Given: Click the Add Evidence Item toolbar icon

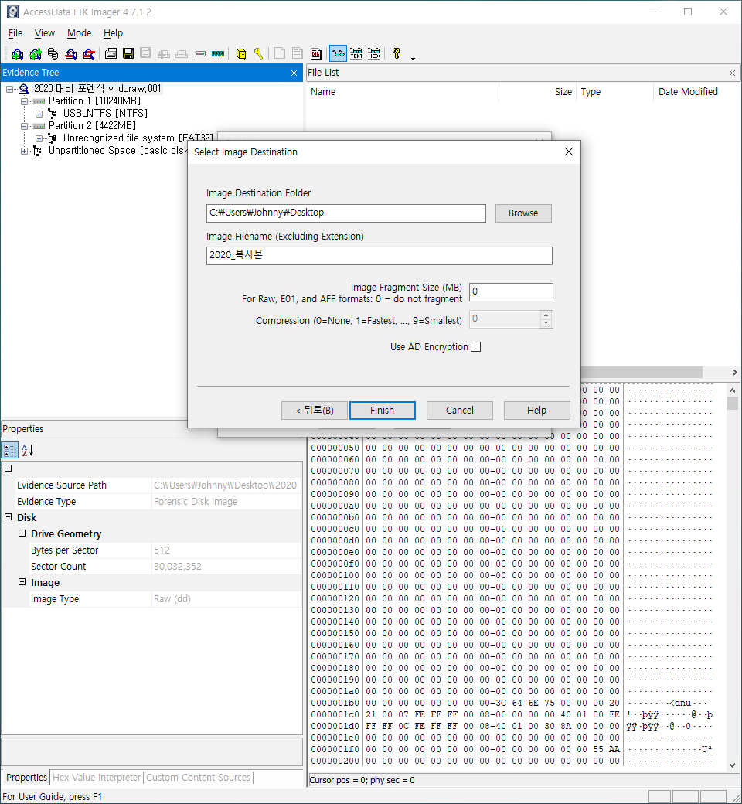Looking at the screenshot, I should click(18, 54).
